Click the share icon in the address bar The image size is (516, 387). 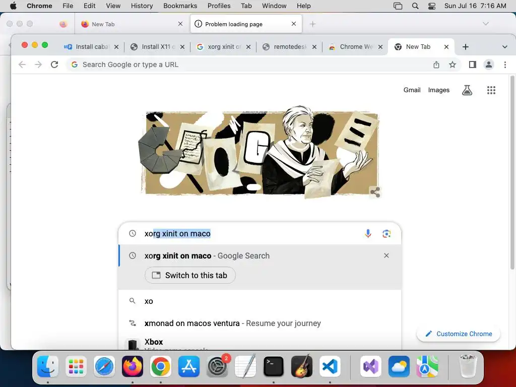[x=436, y=64]
